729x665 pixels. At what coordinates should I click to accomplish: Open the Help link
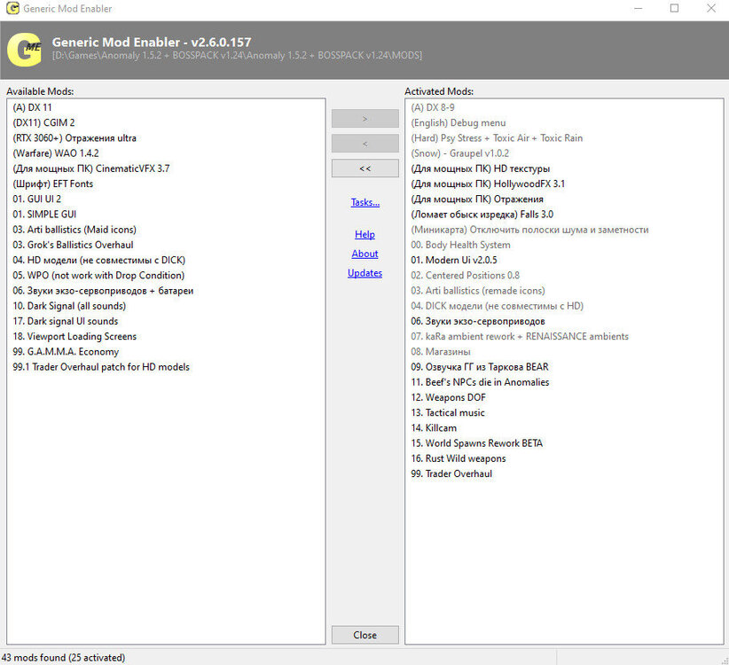pos(364,234)
